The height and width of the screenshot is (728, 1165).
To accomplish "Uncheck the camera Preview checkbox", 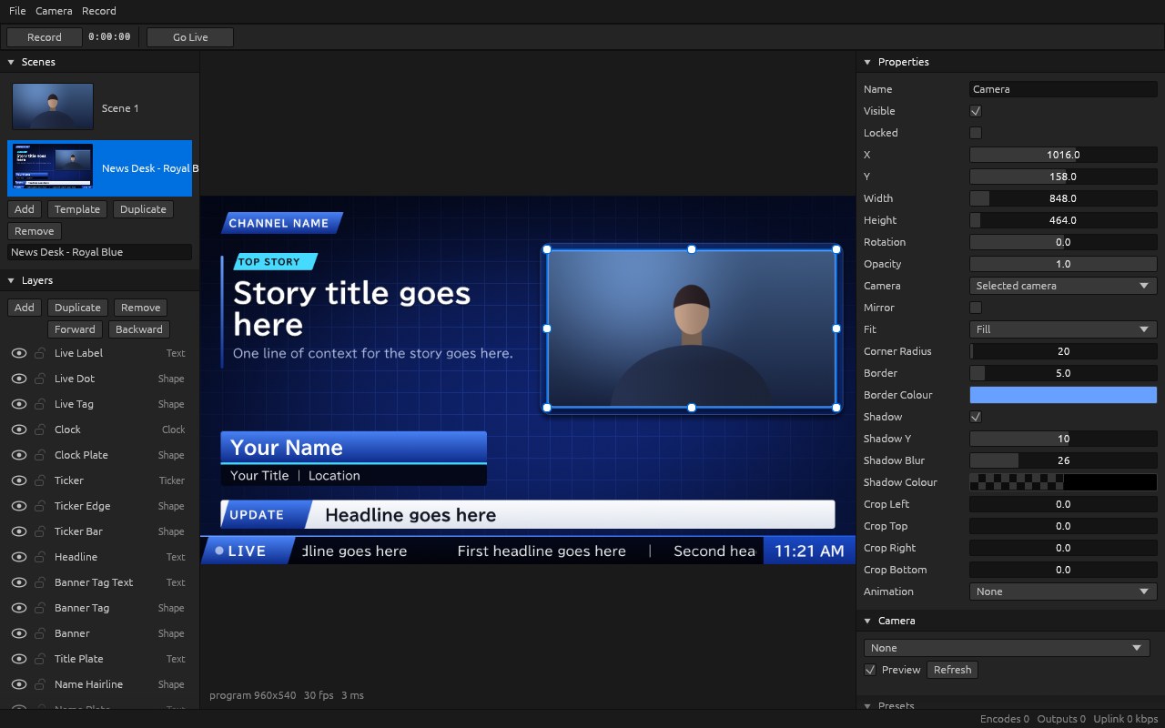I will click(870, 670).
